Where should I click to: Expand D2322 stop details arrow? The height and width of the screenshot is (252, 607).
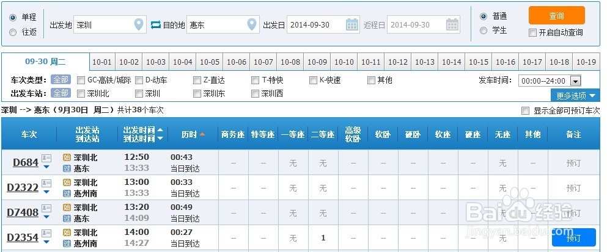(46, 192)
